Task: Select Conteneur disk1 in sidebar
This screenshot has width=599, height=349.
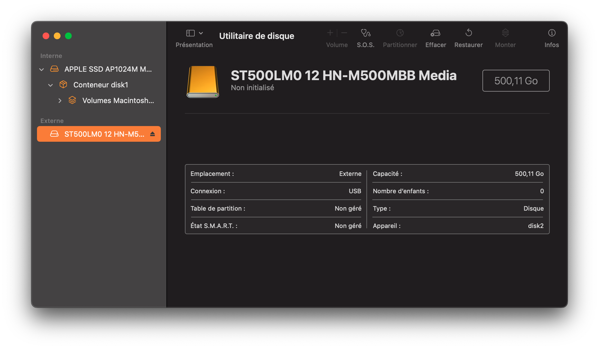Action: pyautogui.click(x=99, y=85)
